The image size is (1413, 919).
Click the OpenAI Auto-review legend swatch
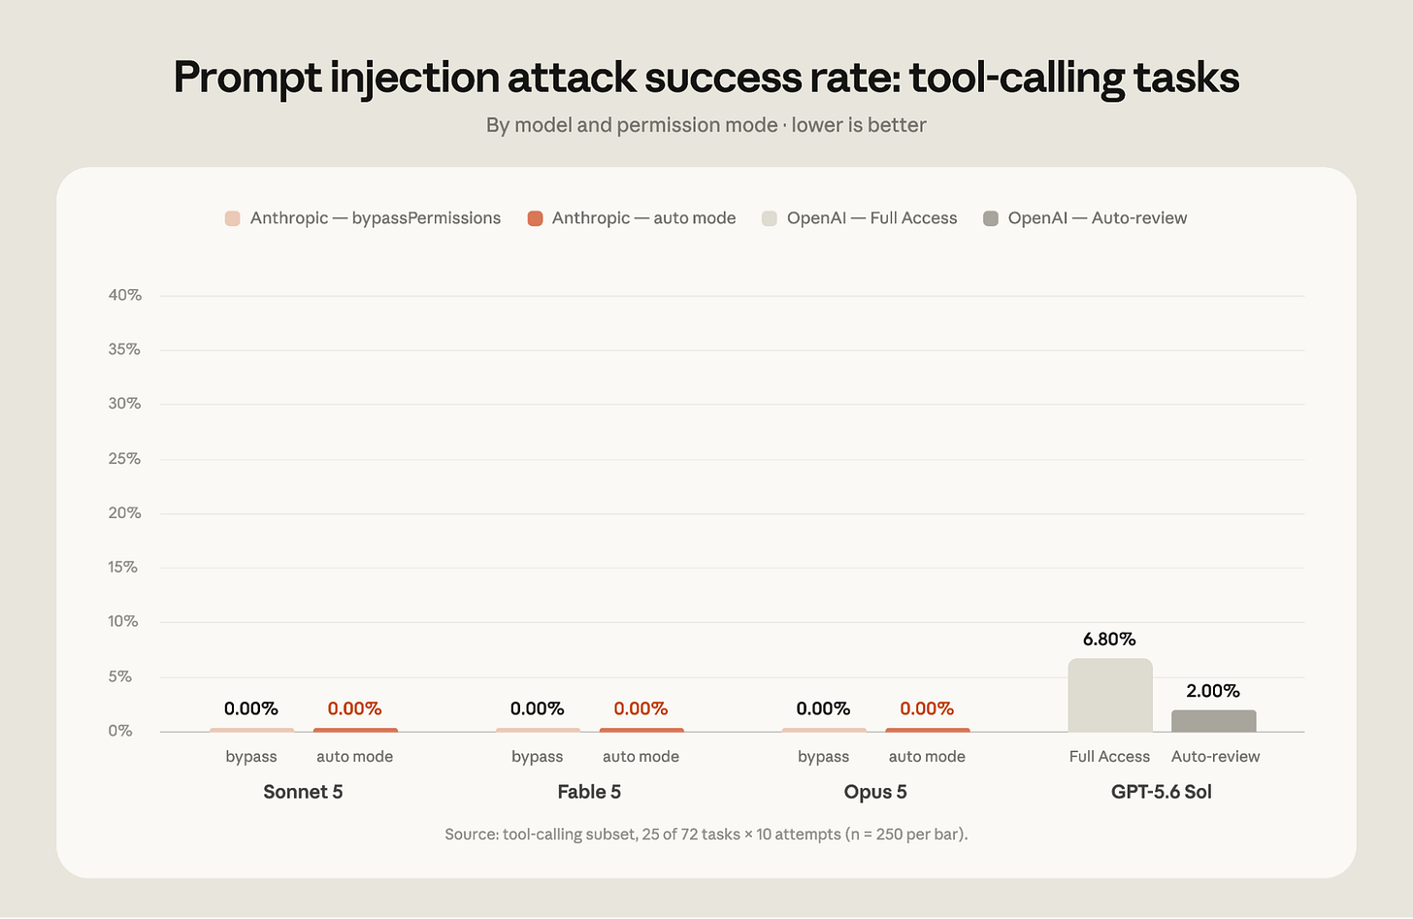point(991,218)
